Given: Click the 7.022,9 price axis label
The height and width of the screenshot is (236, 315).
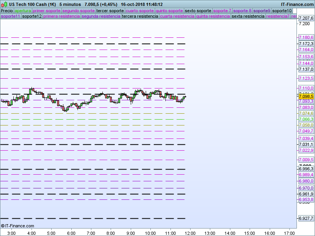Looking at the screenshot, I should [x=306, y=150].
